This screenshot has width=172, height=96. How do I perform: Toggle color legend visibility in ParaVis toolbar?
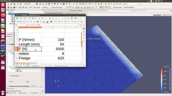click(x=8, y=7)
